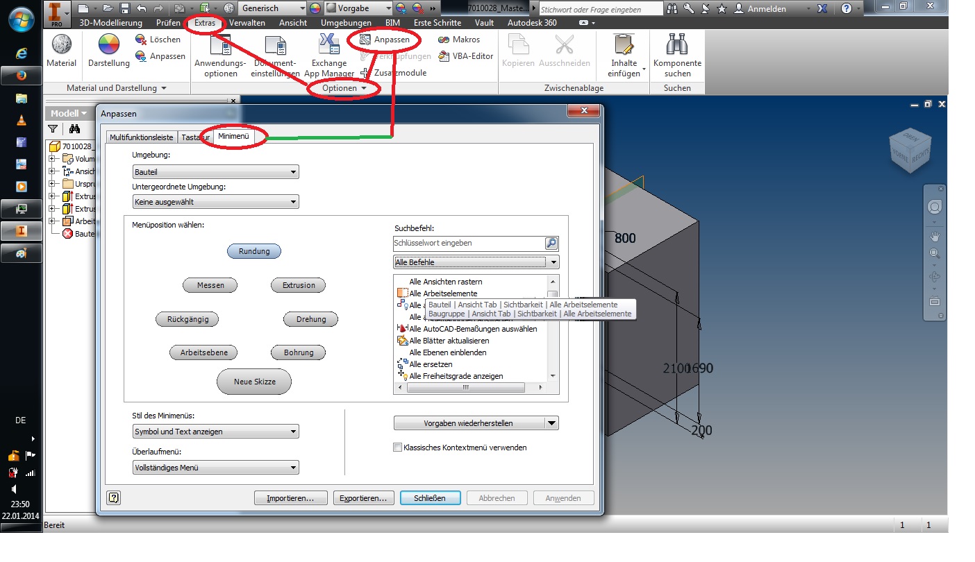Open the Darstellung appearance browser

(x=108, y=51)
